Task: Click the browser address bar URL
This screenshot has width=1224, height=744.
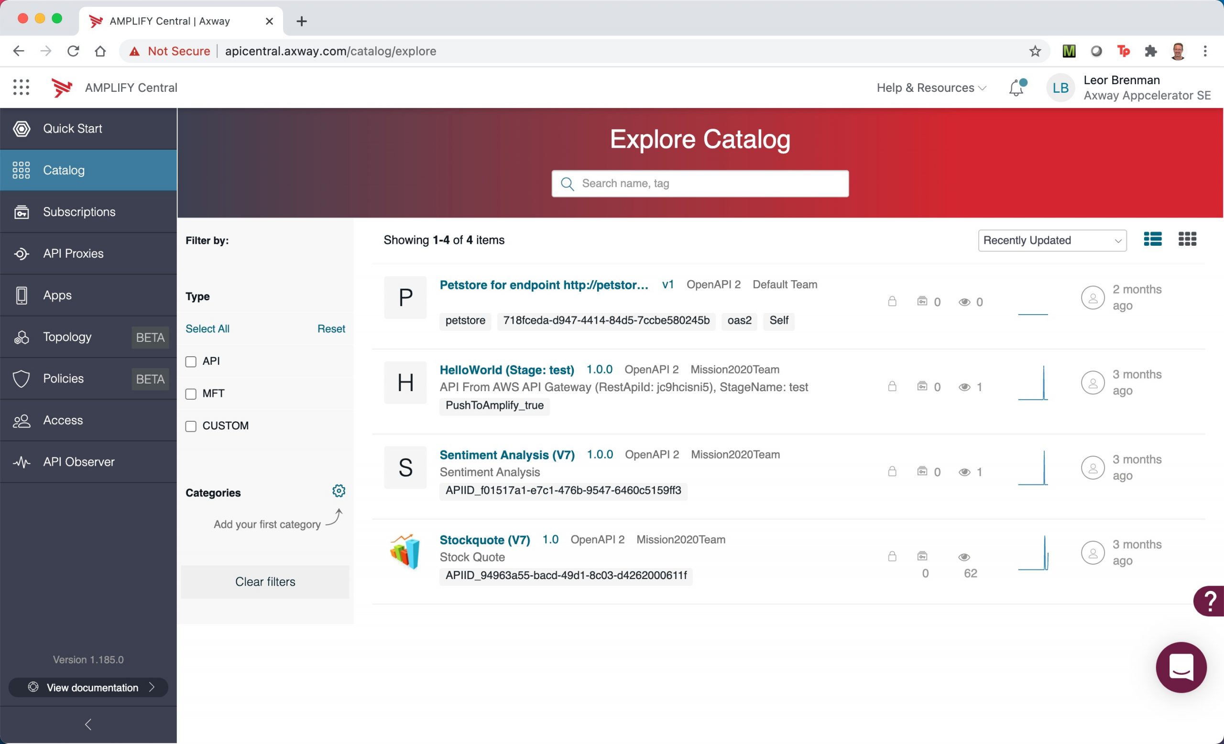Action: [330, 51]
